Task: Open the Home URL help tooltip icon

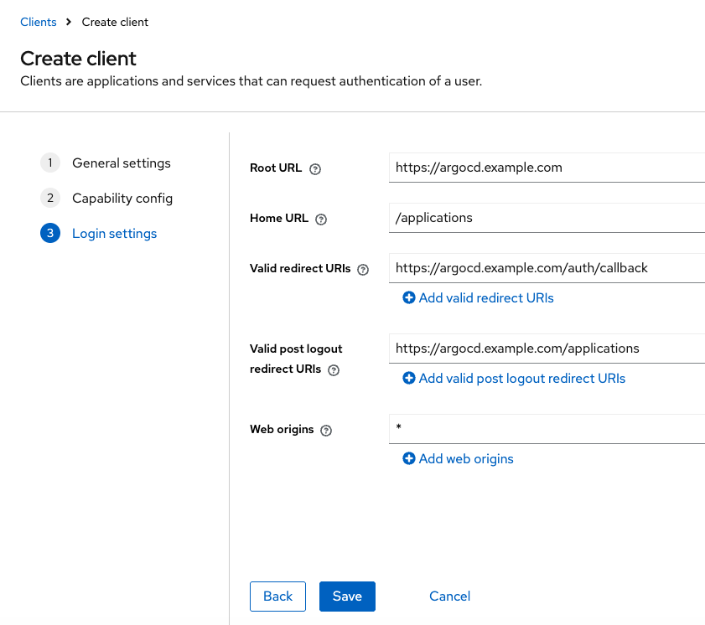Action: pos(321,219)
